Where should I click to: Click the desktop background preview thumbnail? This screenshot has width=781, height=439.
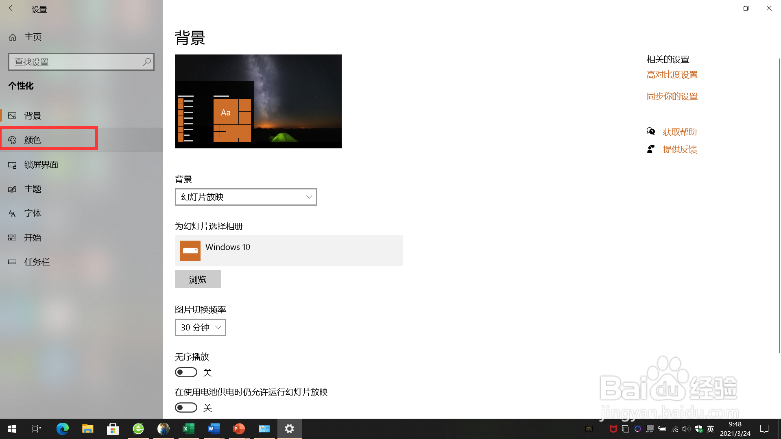click(258, 101)
